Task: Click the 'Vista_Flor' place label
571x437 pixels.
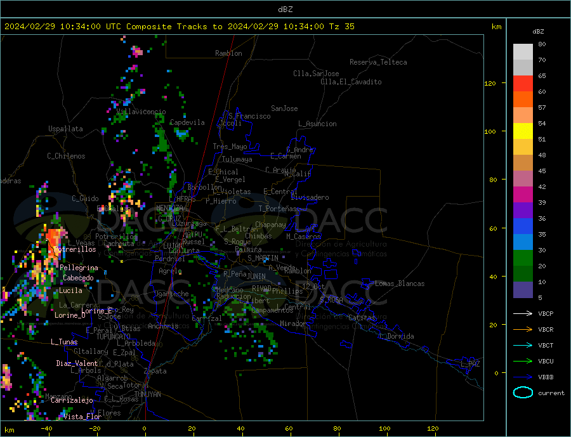Action: click(x=82, y=417)
